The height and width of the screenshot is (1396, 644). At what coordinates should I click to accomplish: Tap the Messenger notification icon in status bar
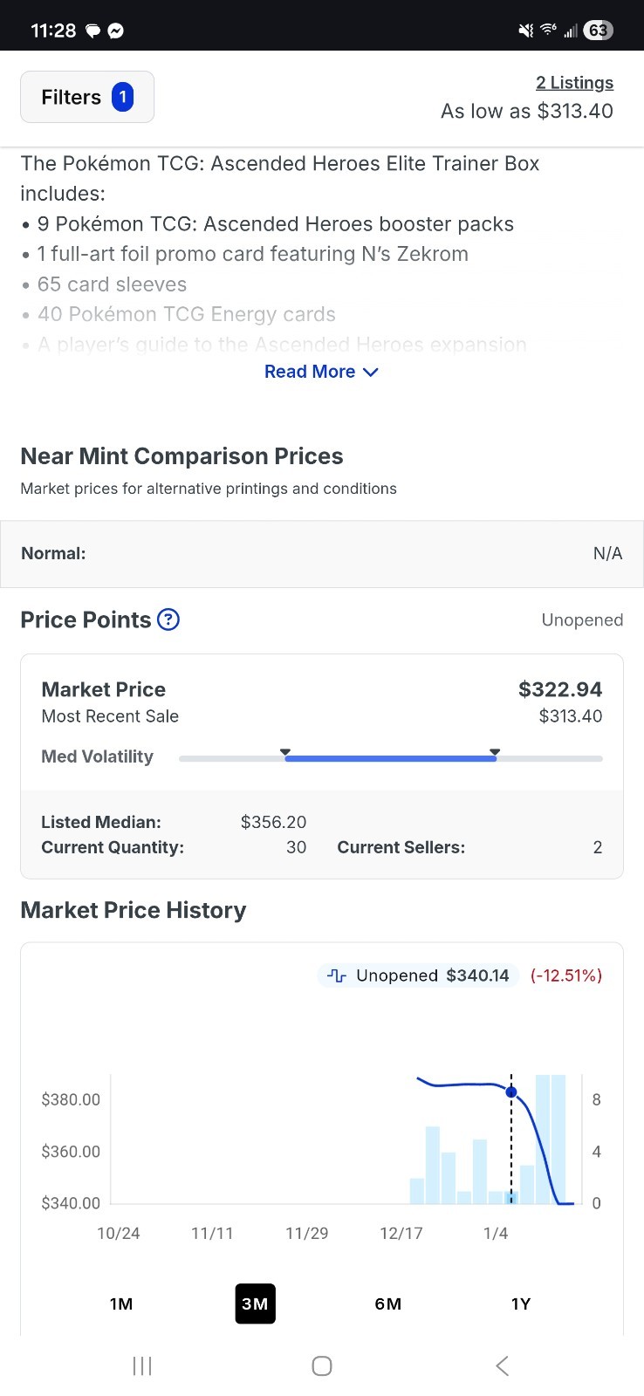click(115, 31)
